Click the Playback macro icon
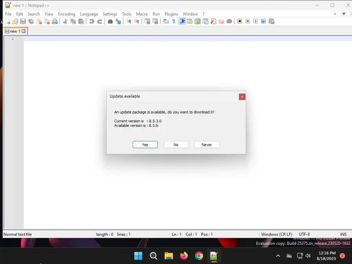 (255, 21)
